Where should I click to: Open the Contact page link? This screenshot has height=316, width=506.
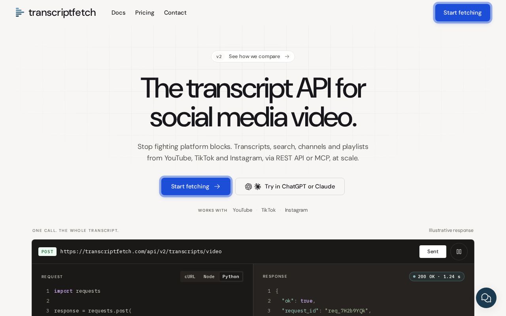pos(175,13)
